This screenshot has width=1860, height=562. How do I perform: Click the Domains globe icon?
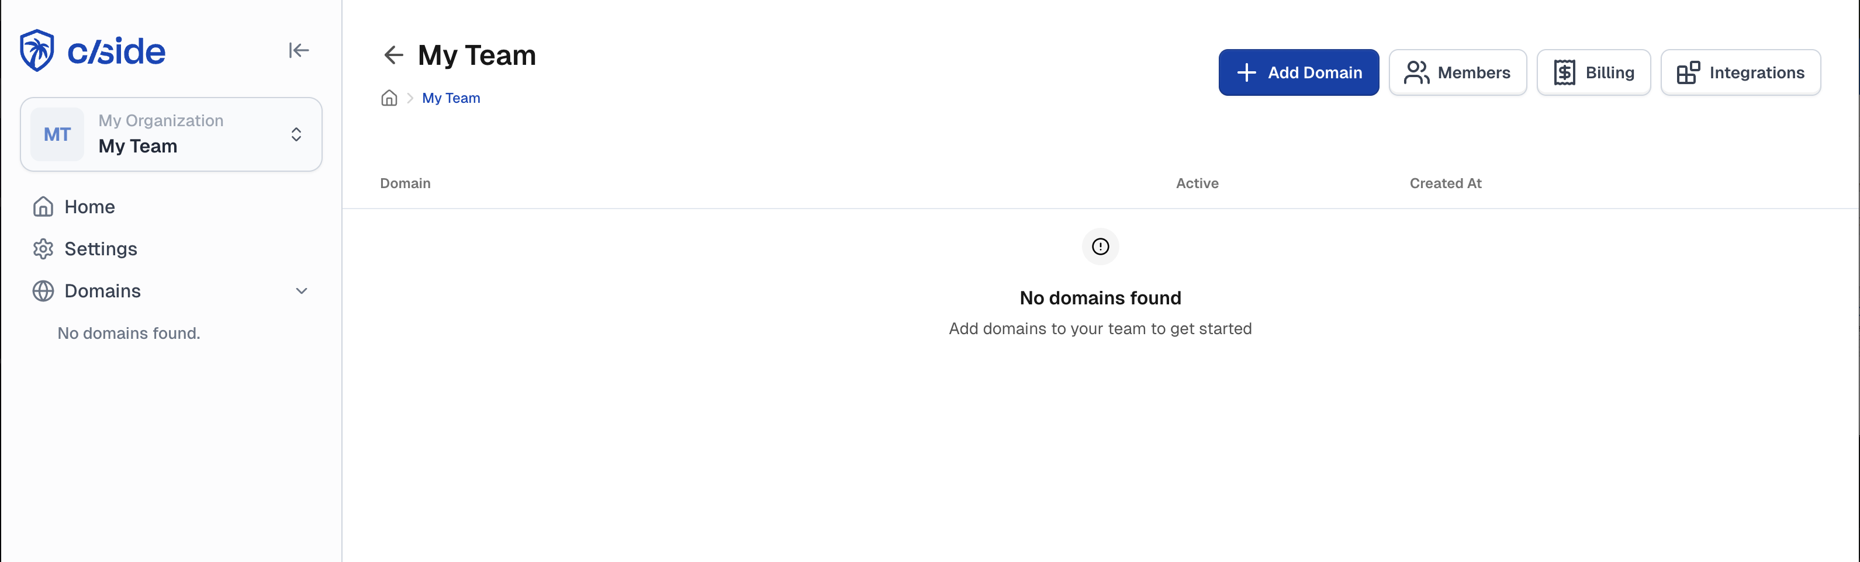pyautogui.click(x=43, y=291)
